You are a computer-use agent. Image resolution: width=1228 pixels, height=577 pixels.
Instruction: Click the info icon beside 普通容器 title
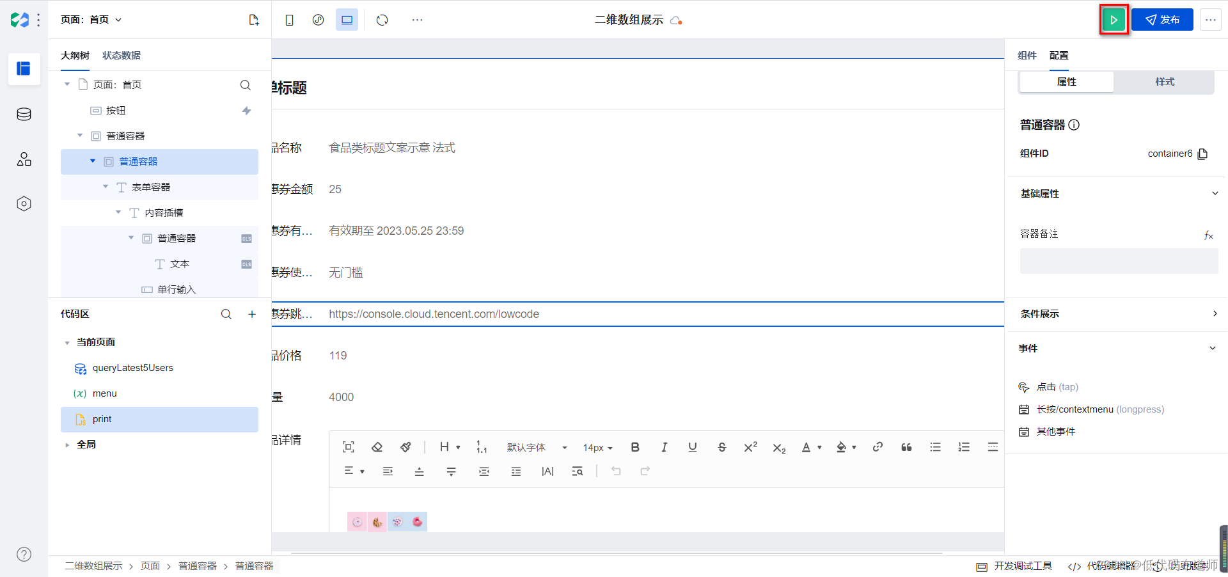(1074, 125)
